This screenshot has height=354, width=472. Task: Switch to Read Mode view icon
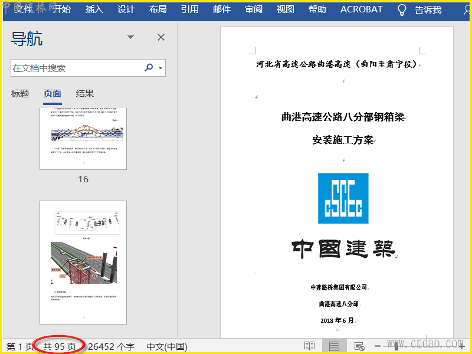(309, 346)
